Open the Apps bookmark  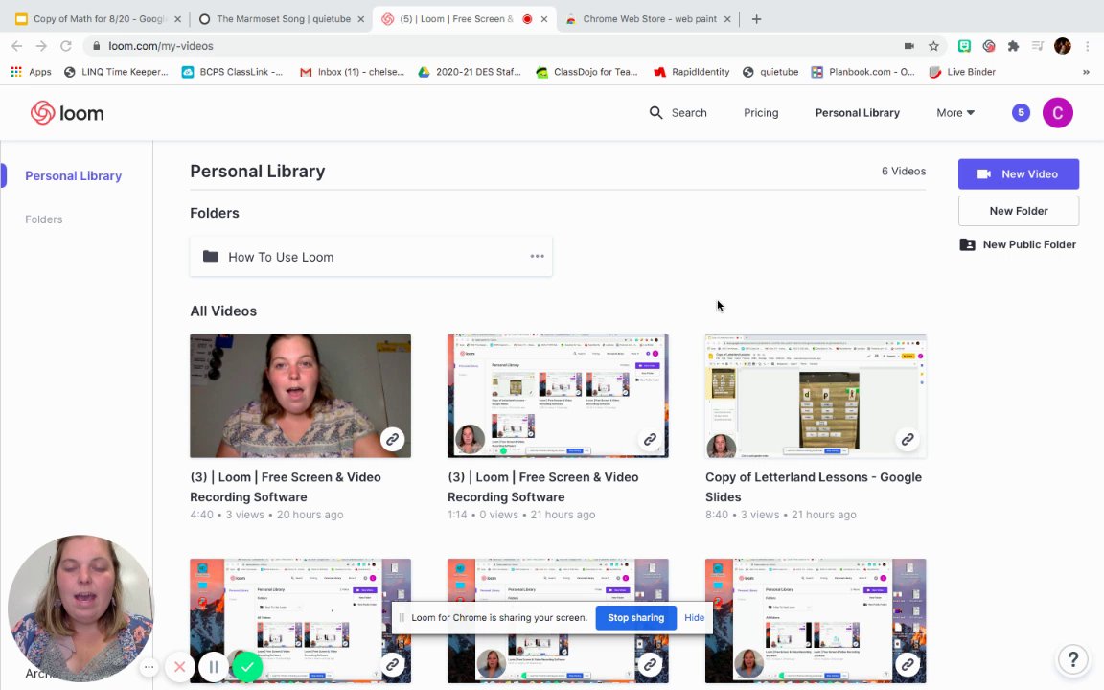[31, 72]
